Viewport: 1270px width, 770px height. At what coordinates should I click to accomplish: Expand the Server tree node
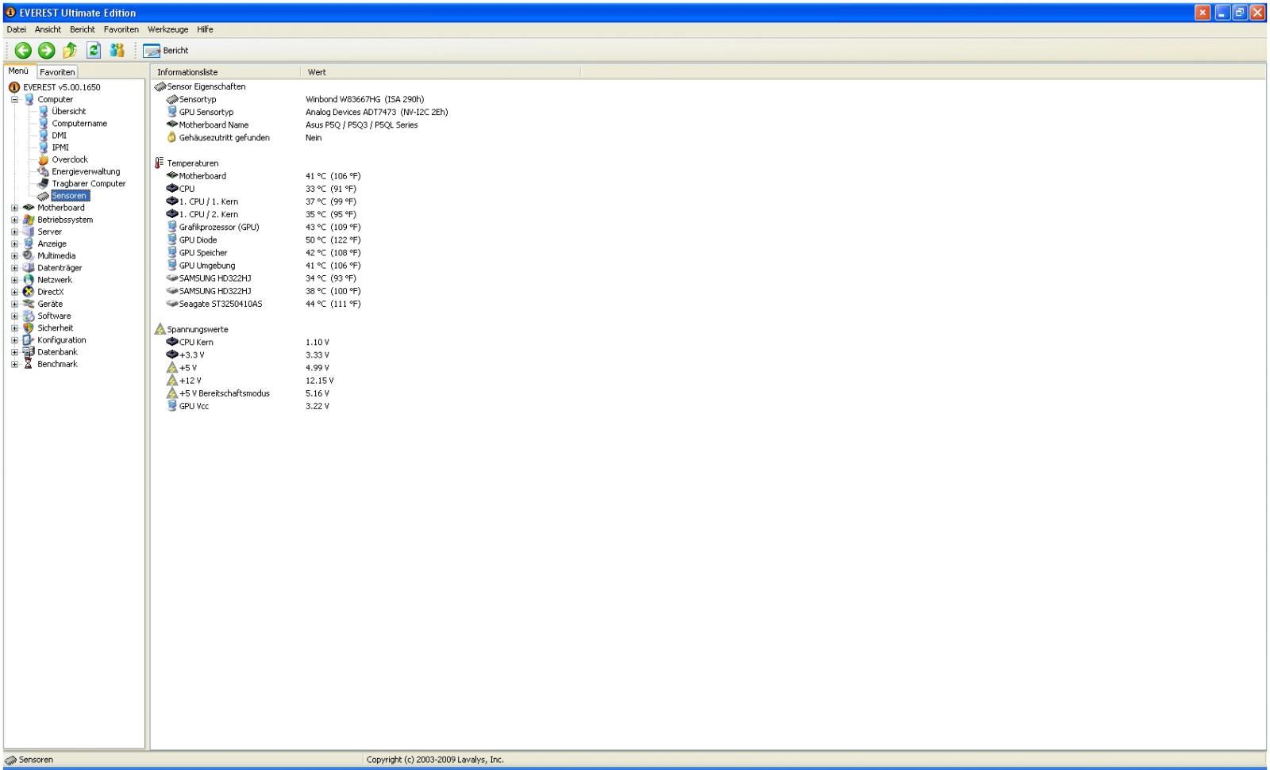pyautogui.click(x=14, y=232)
